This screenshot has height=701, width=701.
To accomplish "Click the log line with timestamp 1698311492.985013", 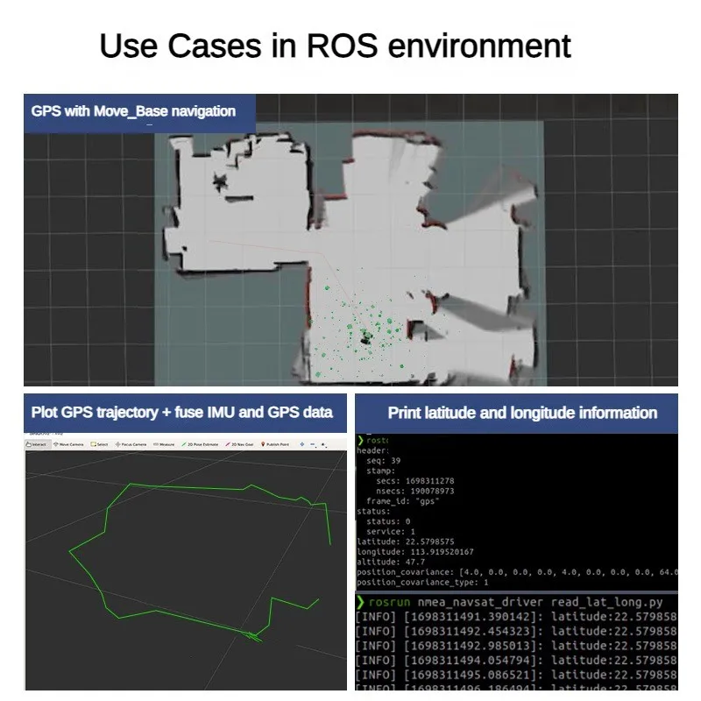I will tap(516, 646).
